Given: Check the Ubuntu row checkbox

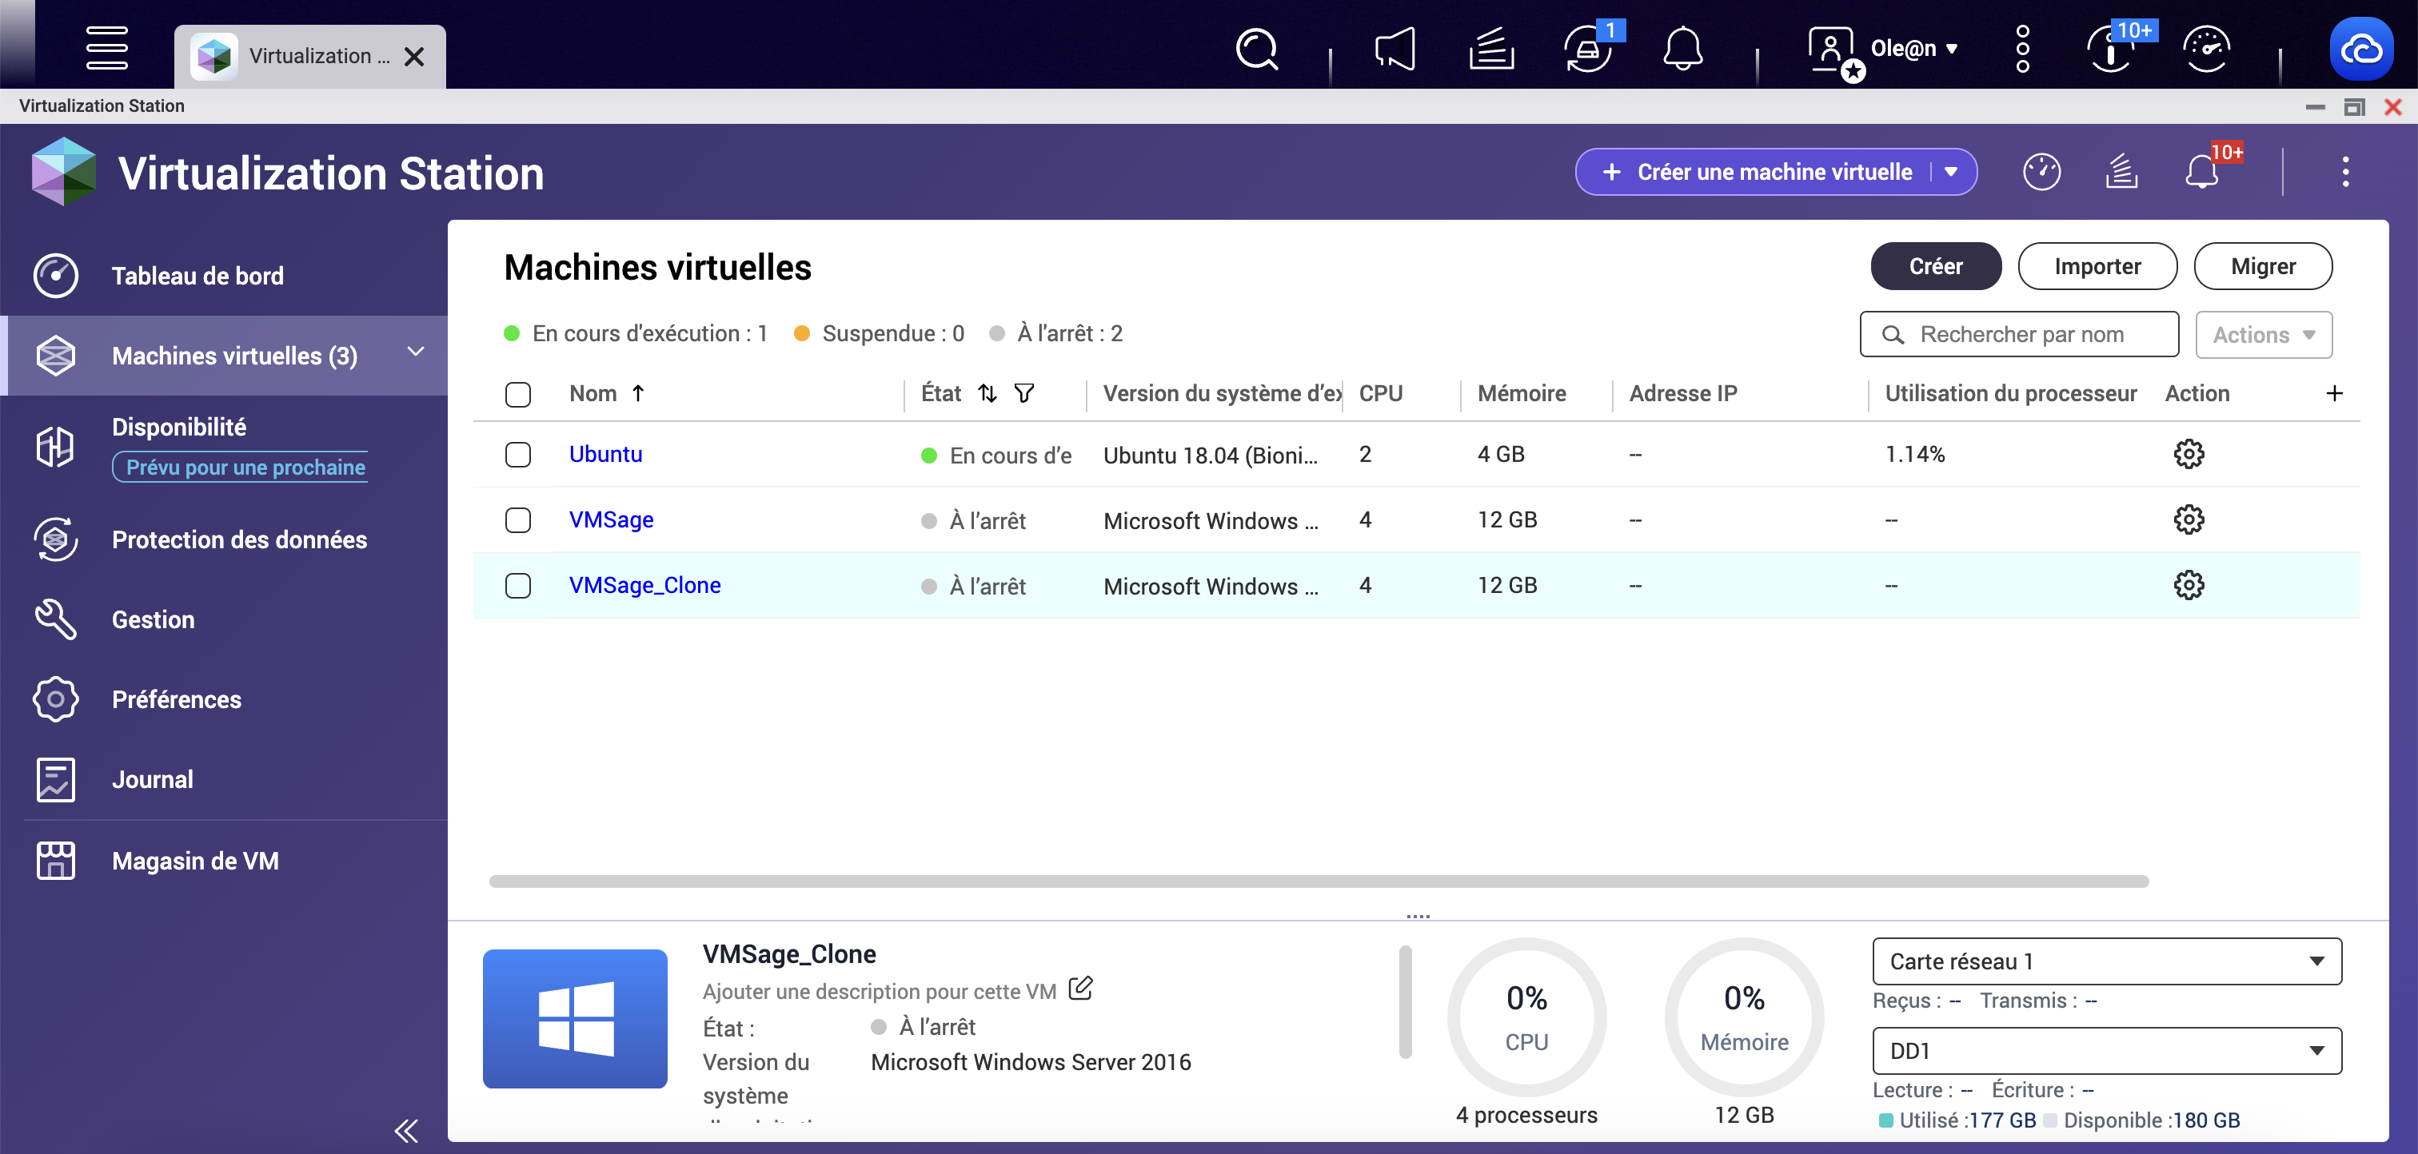Looking at the screenshot, I should pyautogui.click(x=518, y=455).
